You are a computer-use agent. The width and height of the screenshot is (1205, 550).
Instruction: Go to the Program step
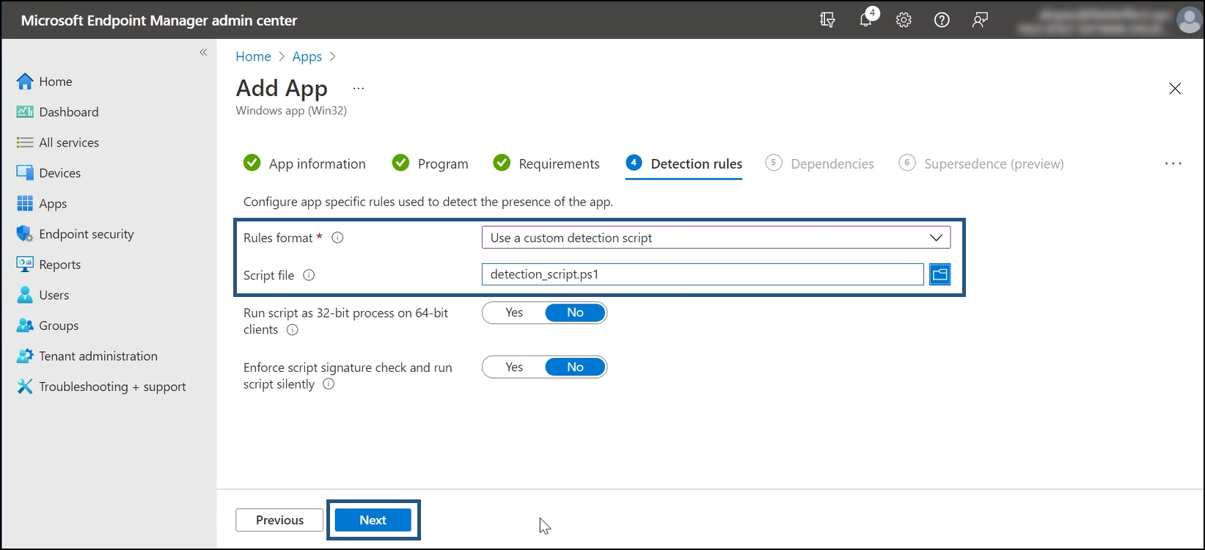[431, 164]
